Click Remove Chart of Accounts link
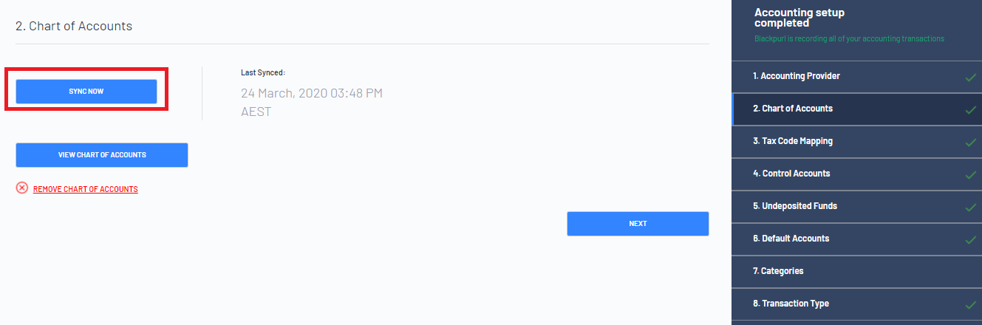982x325 pixels. [86, 189]
